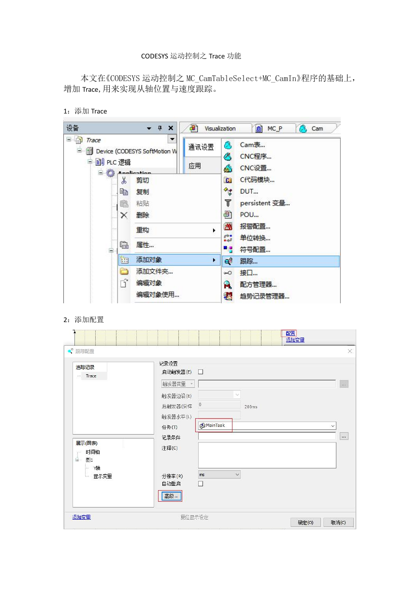The height and width of the screenshot is (593, 420).
Task: Click the Device icon in devices tree
Action: click(89, 151)
